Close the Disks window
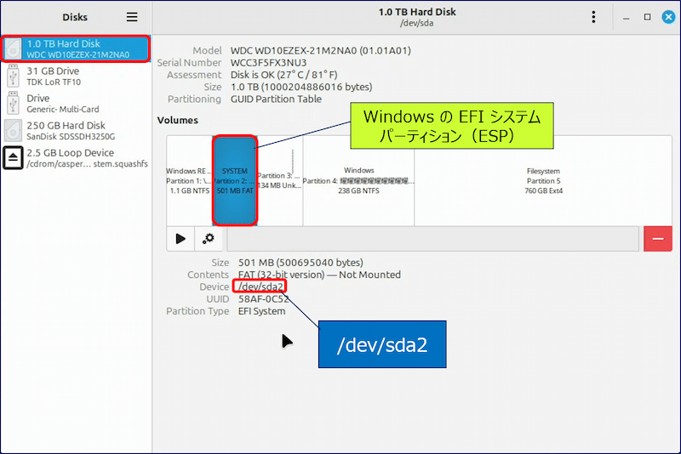Viewport: 681px width, 454px height. click(x=668, y=17)
